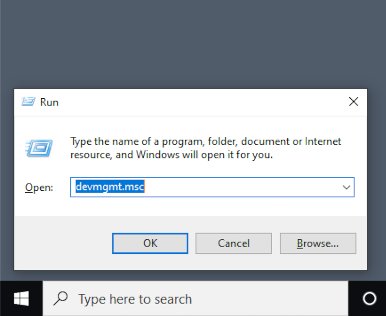Click the highlighted devmgmt.msc text
Viewport: 386px width, 316px height.
[110, 187]
